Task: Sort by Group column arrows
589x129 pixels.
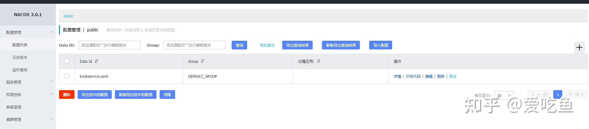Action: click(202, 61)
